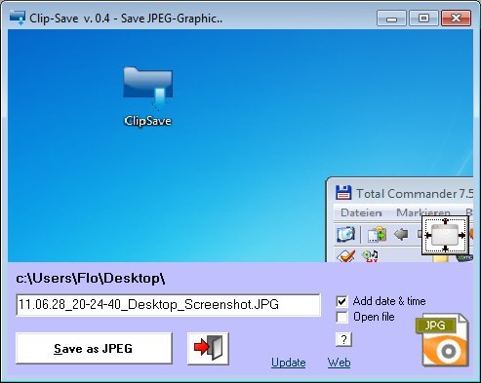This screenshot has height=383, width=481.
Task: Open the Web link
Action: 339,363
